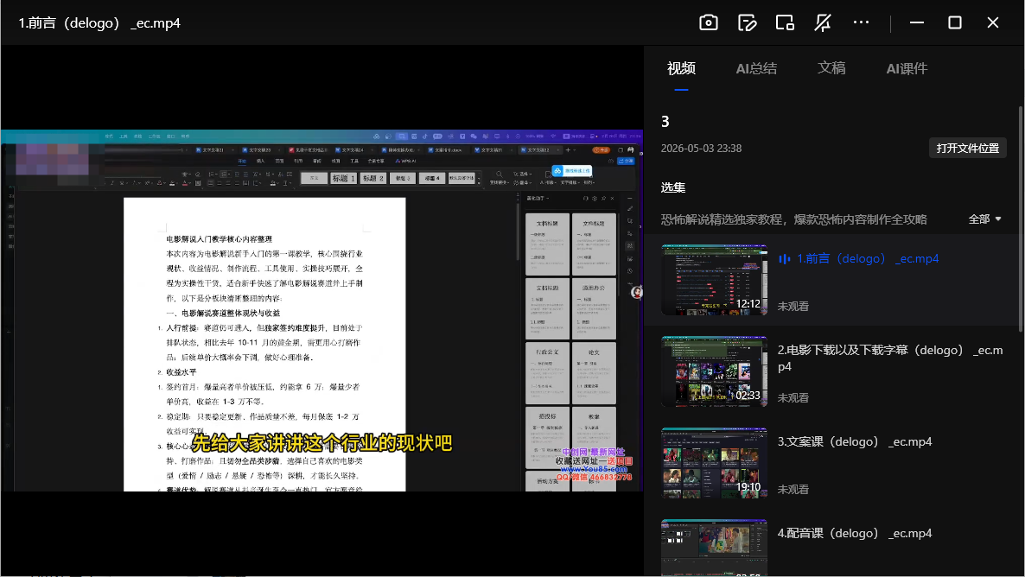Select thumbnail of 4.配音课 video
Screen dimensions: 1025x577
point(714,548)
